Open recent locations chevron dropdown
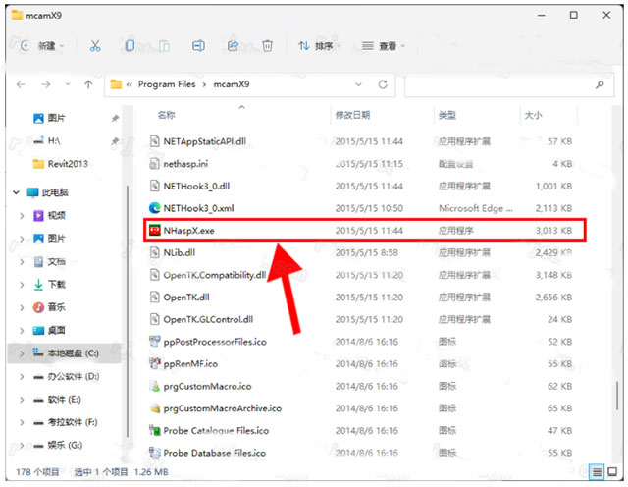The image size is (628, 487). (x=68, y=84)
